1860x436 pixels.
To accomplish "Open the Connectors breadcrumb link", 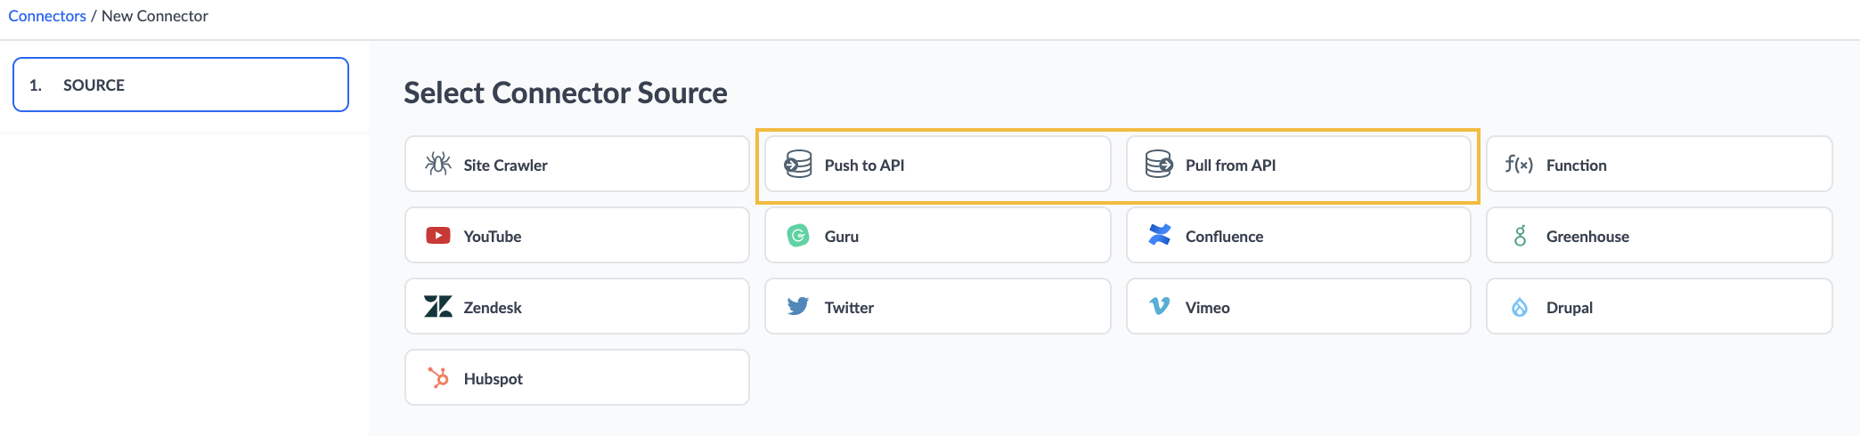I will pos(47,16).
